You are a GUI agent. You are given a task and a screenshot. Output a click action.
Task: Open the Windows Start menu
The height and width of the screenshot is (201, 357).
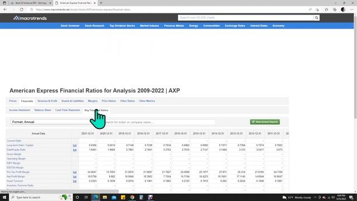click(x=4, y=197)
